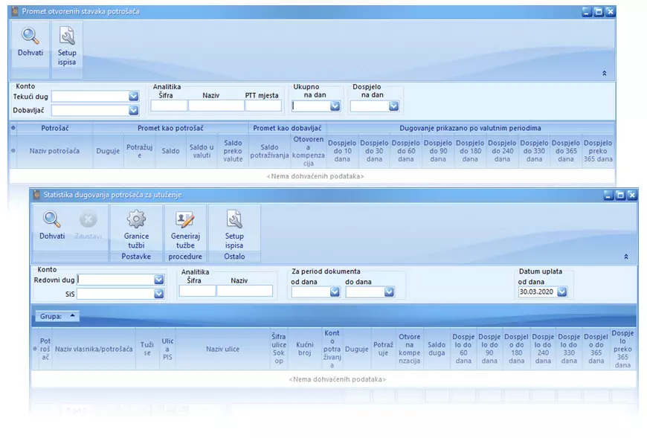Click Generiraj tužbe icon
647x438 pixels.
coord(184,220)
